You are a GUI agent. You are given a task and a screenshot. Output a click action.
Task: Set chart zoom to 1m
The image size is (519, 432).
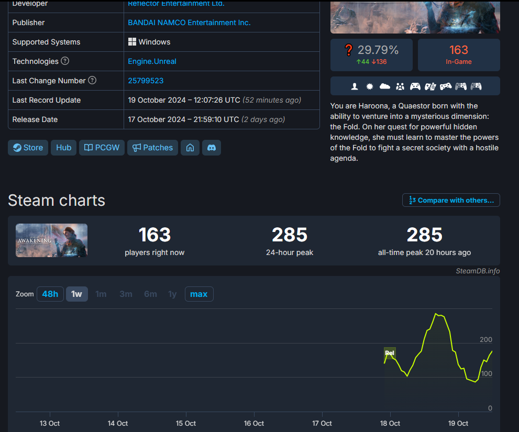tap(101, 294)
